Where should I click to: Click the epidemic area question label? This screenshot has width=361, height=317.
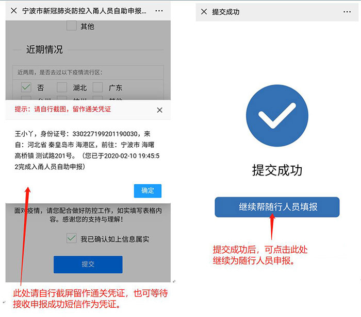(60, 73)
